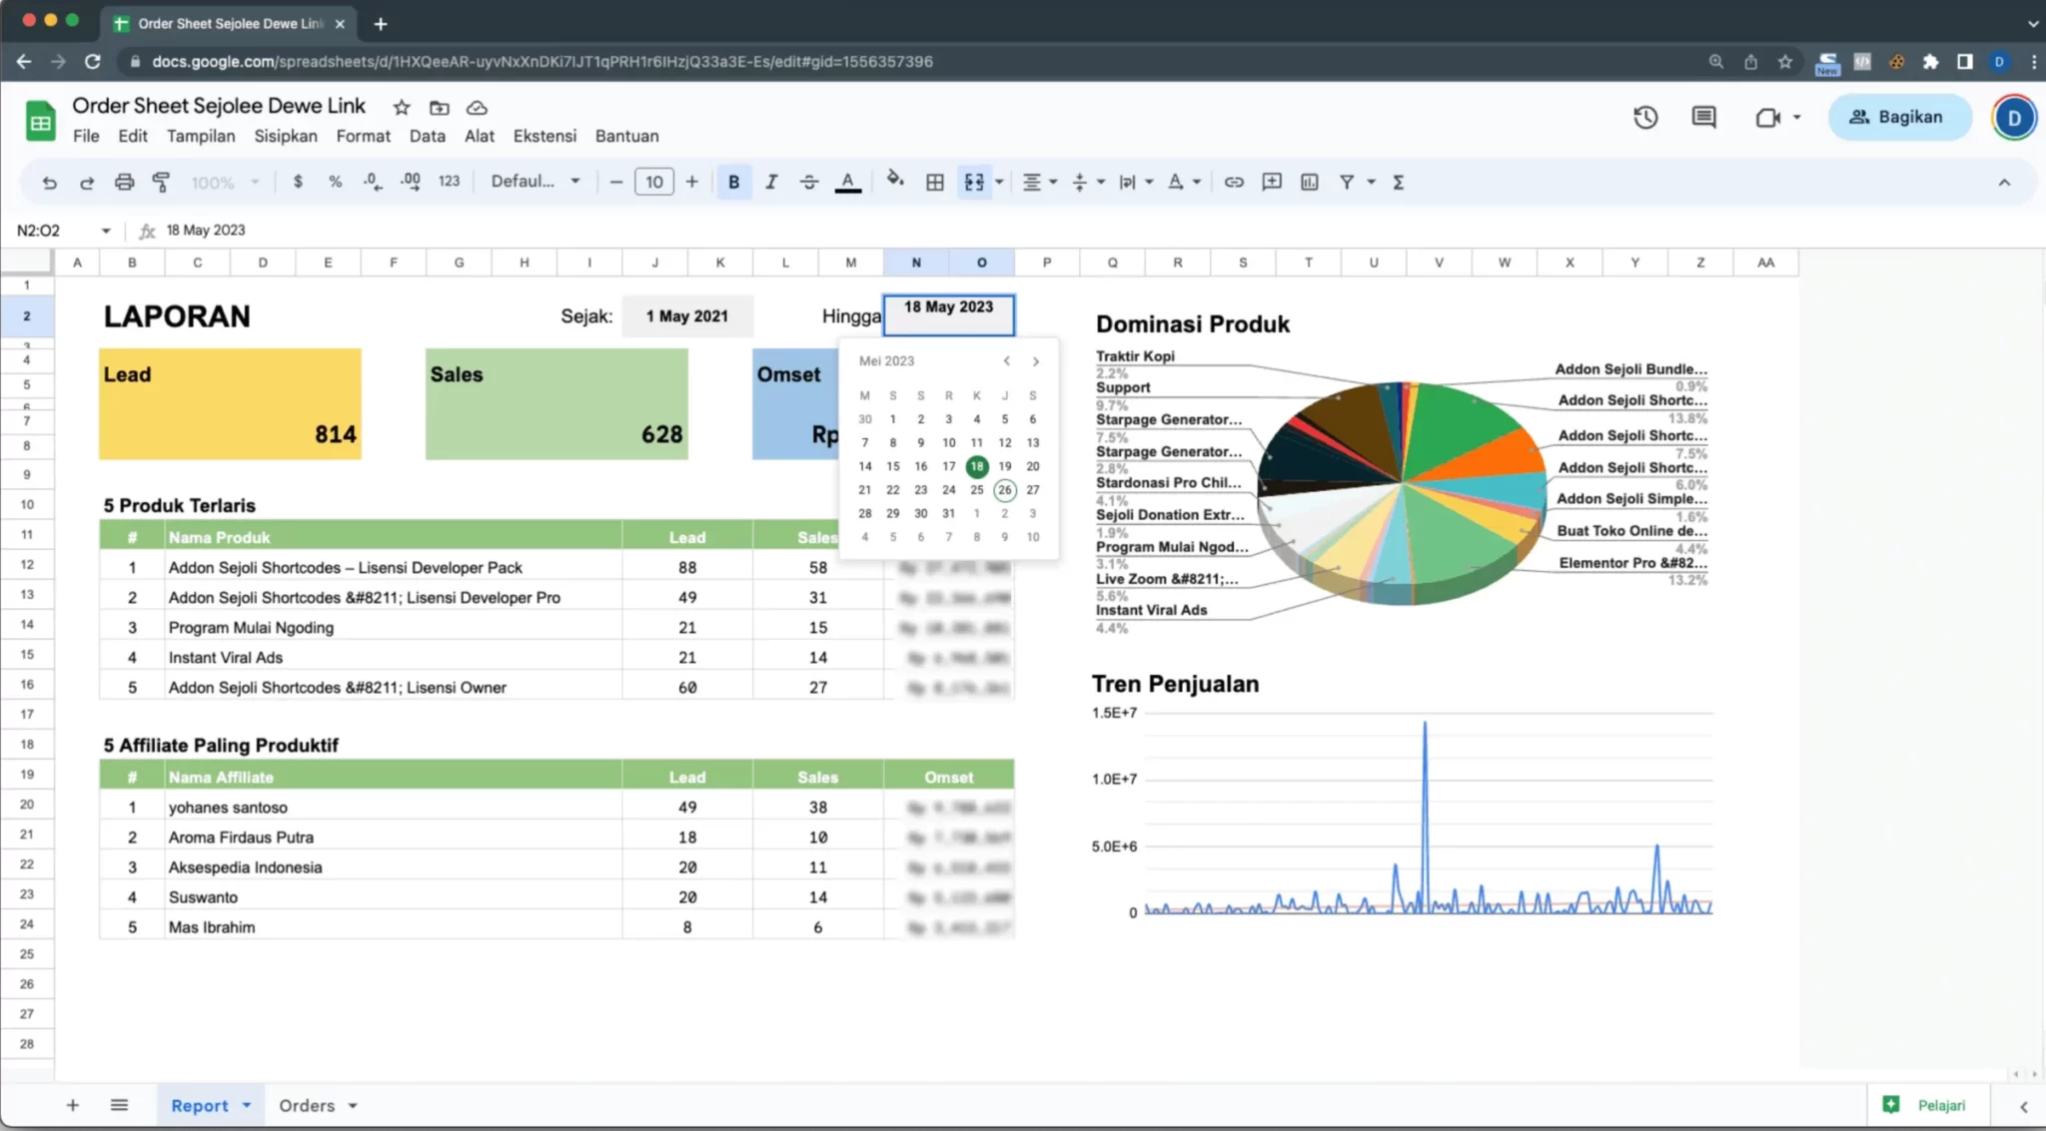This screenshot has width=2046, height=1131.
Task: Print the spreadsheet
Action: tap(124, 182)
